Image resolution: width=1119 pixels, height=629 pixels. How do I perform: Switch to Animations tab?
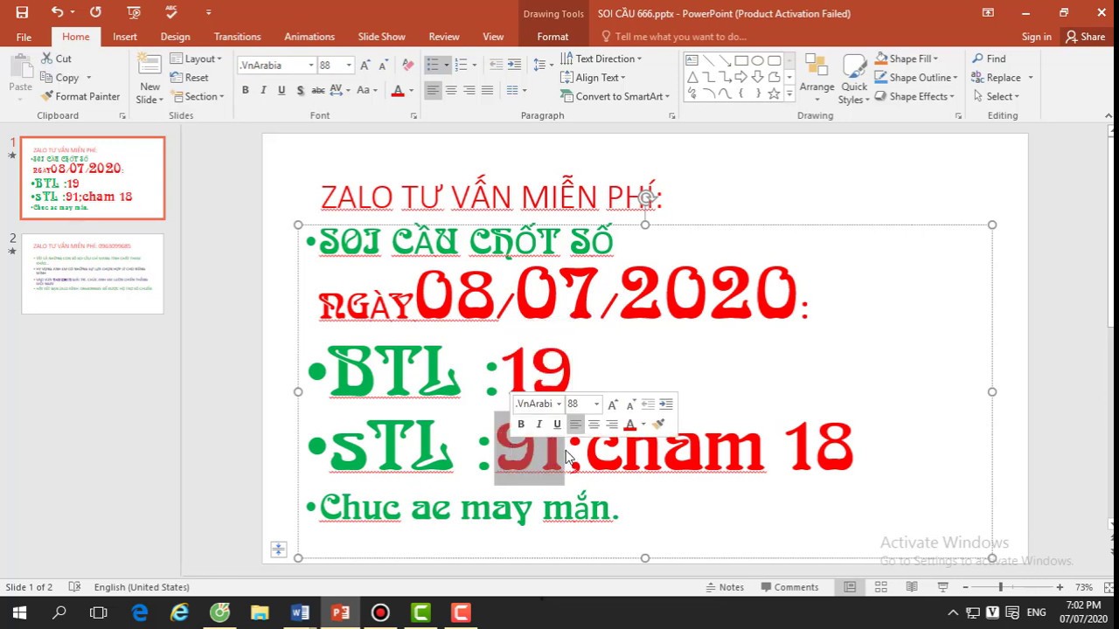tap(309, 37)
